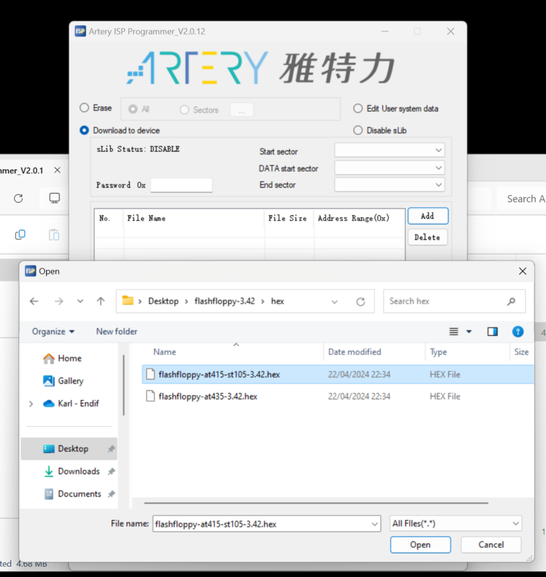Viewport: 546px width, 577px height.
Task: Click the pin icon beside Documents
Action: [x=111, y=494]
